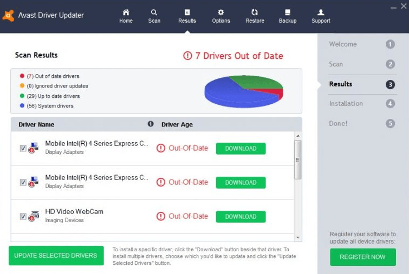Open Backup drive icon
Image resolution: width=409 pixels, height=274 pixels.
click(288, 12)
